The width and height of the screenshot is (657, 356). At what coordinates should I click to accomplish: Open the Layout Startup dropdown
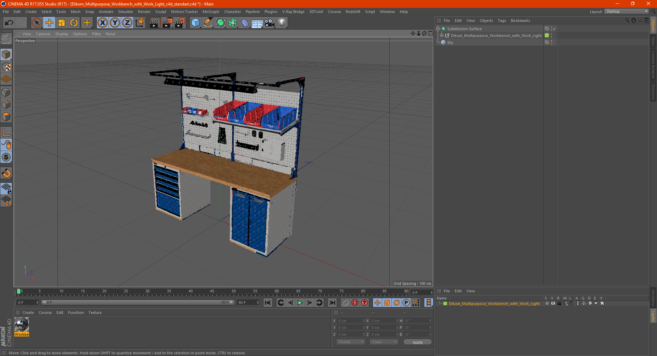pos(627,11)
